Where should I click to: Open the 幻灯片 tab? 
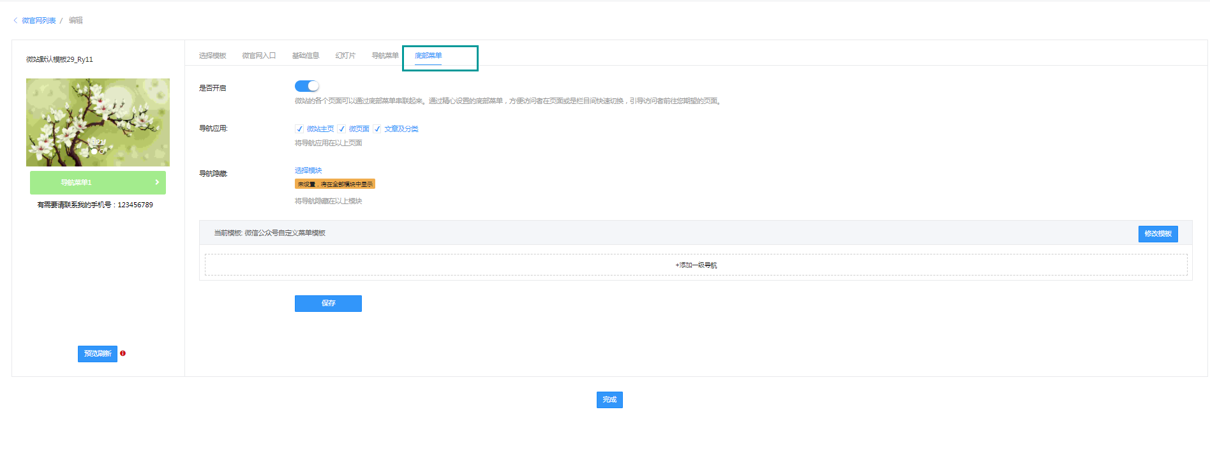(345, 55)
